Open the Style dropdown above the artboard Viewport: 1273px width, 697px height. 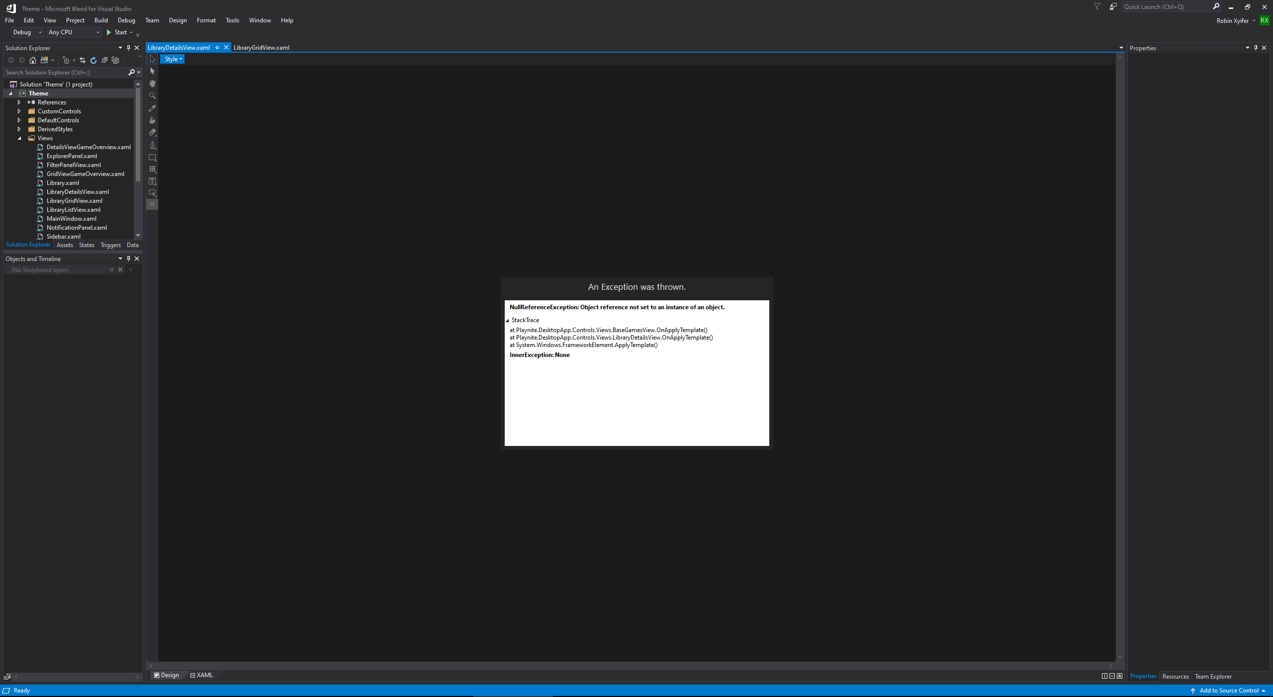[172, 59]
